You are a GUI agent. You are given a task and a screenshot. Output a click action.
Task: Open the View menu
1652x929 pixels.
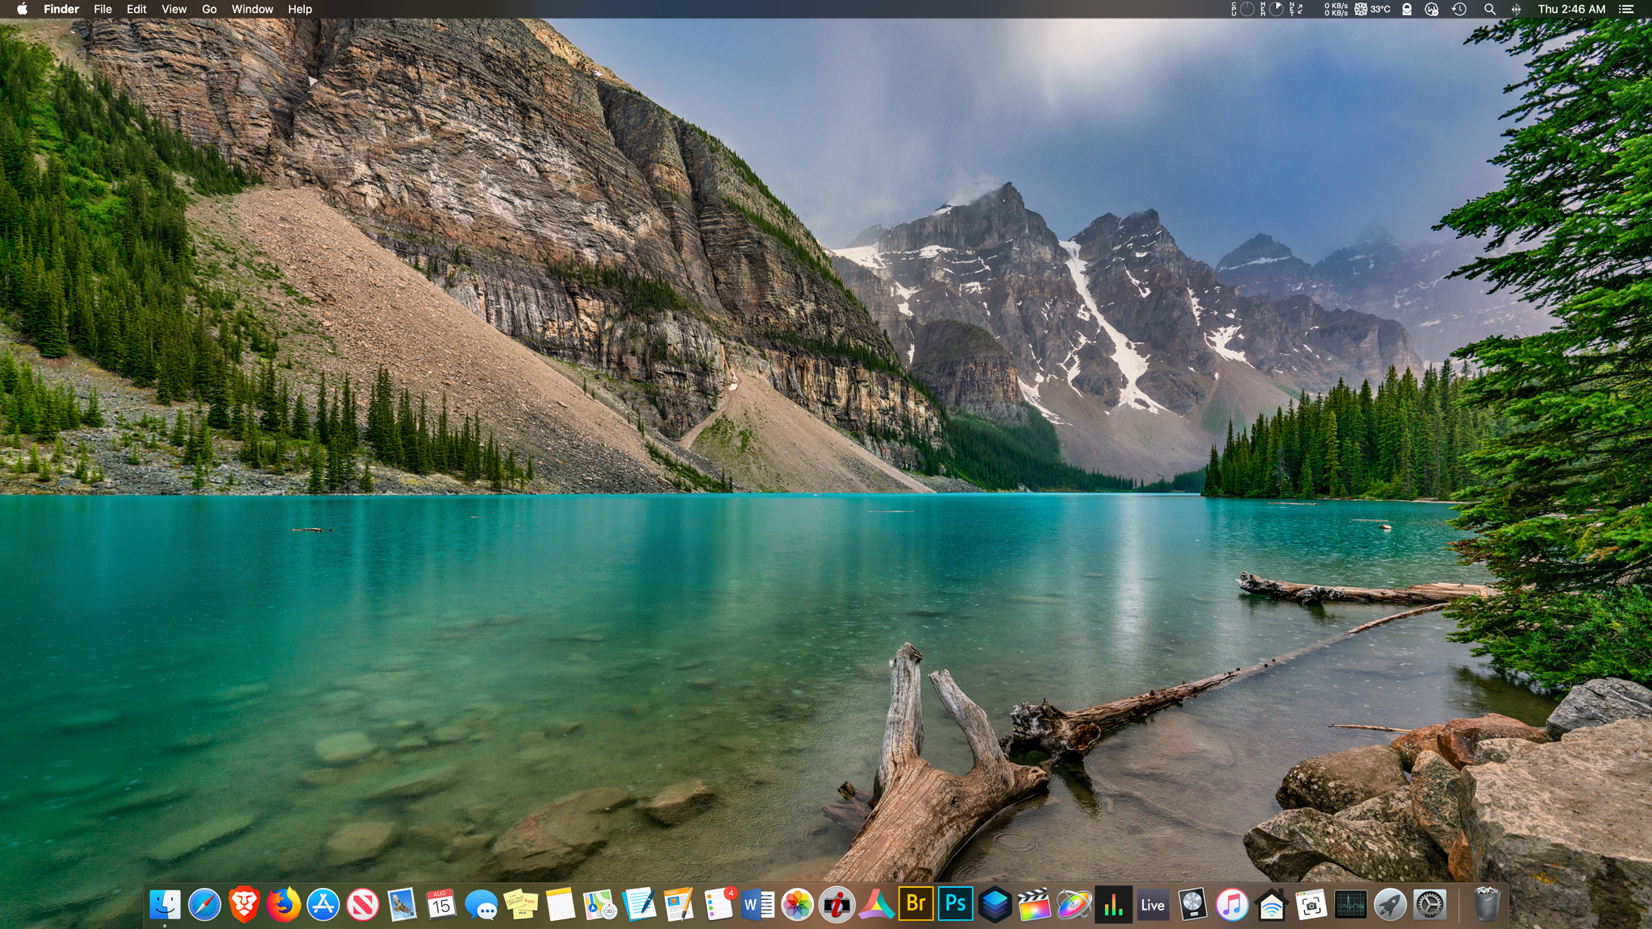click(x=173, y=9)
